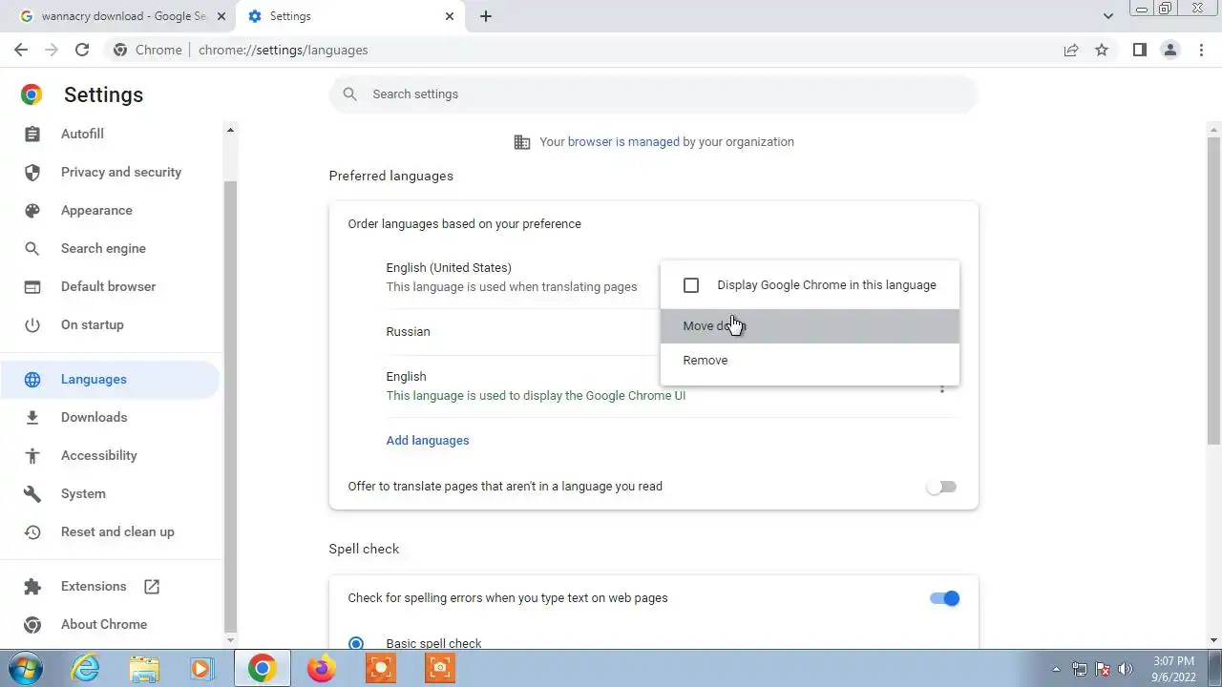The image size is (1222, 687).
Task: Open the profile avatar icon
Action: coord(1169,50)
